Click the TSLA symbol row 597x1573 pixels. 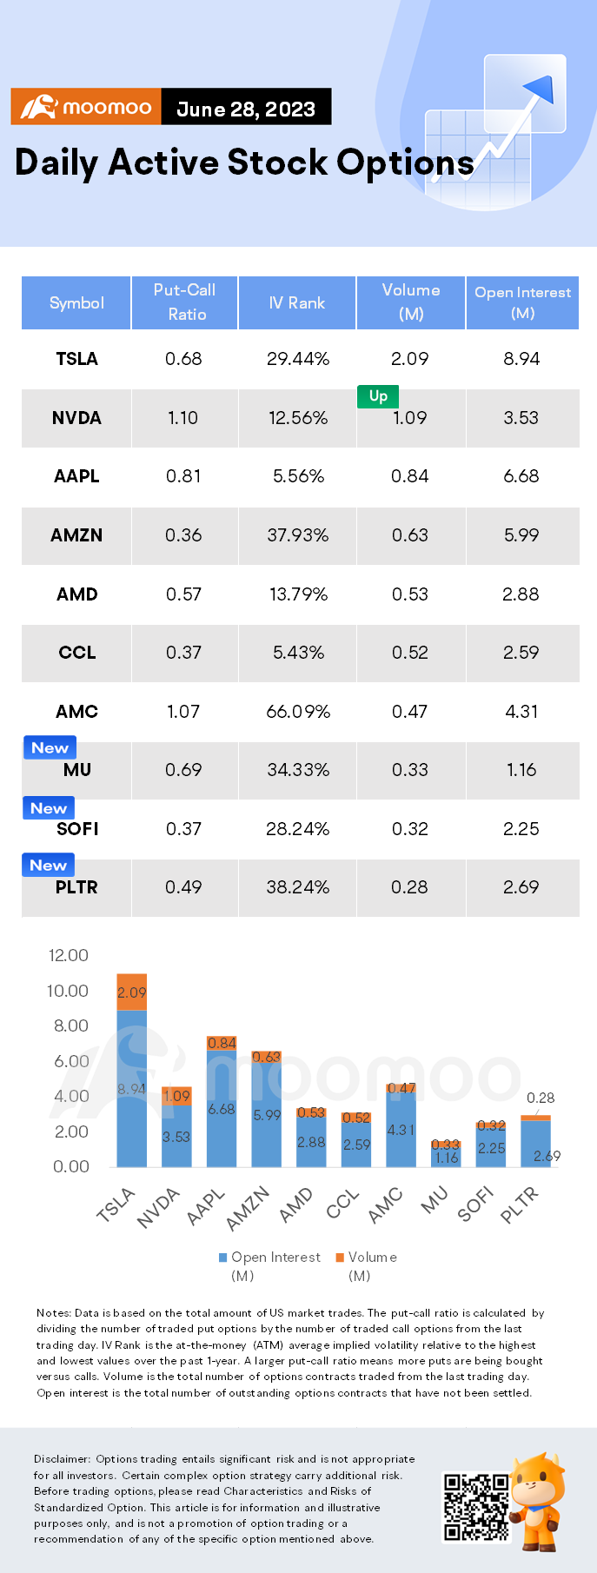point(301,359)
